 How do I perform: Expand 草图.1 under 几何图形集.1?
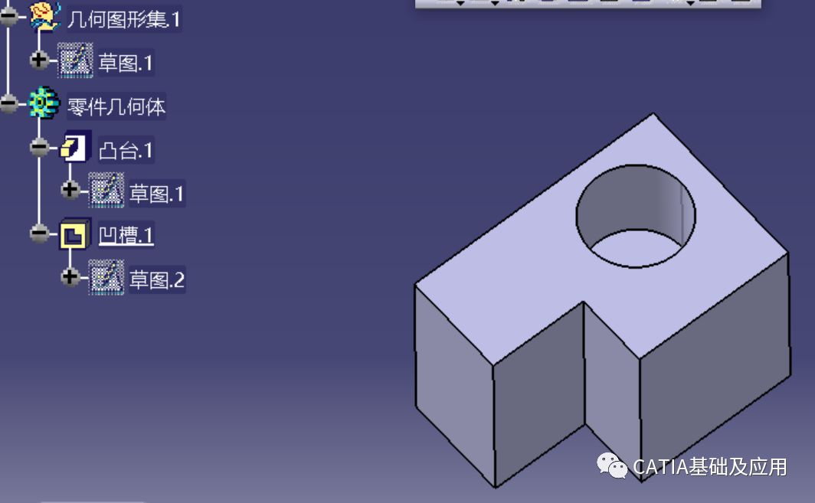[x=39, y=60]
